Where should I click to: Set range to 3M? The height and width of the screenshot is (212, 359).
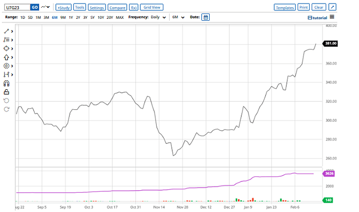click(x=46, y=17)
